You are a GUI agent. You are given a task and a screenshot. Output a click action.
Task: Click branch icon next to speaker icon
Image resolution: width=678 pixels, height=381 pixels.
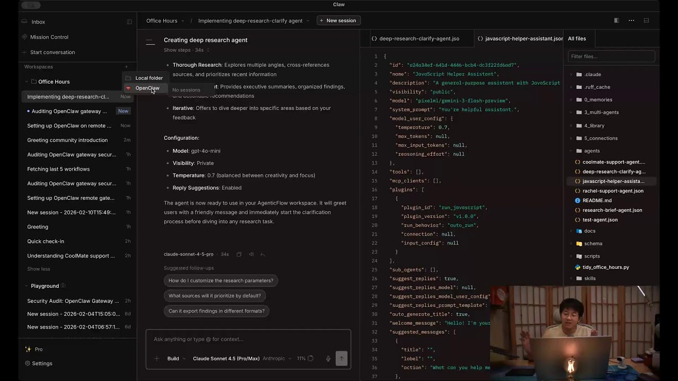pos(263,255)
